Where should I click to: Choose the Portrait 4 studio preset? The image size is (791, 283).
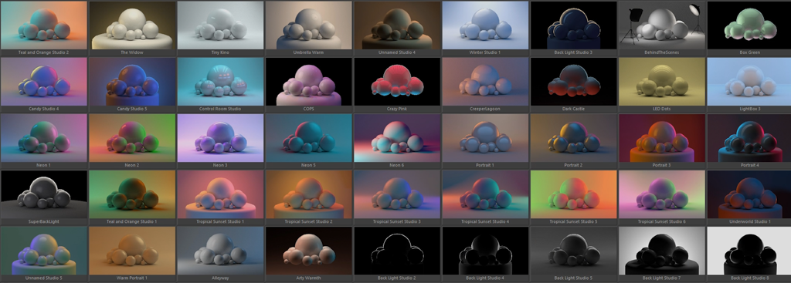click(x=749, y=138)
